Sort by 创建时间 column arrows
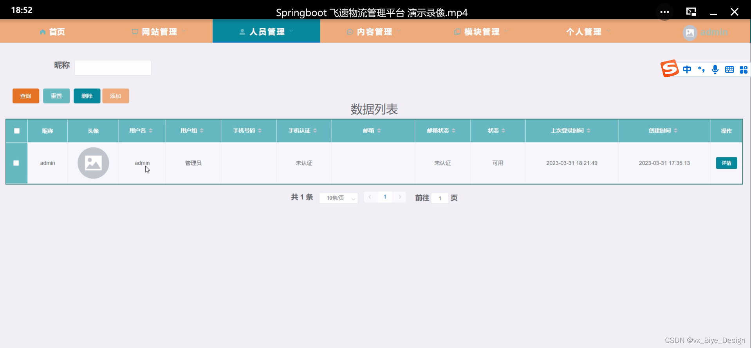Screen dimensions: 751x348 [x=675, y=130]
